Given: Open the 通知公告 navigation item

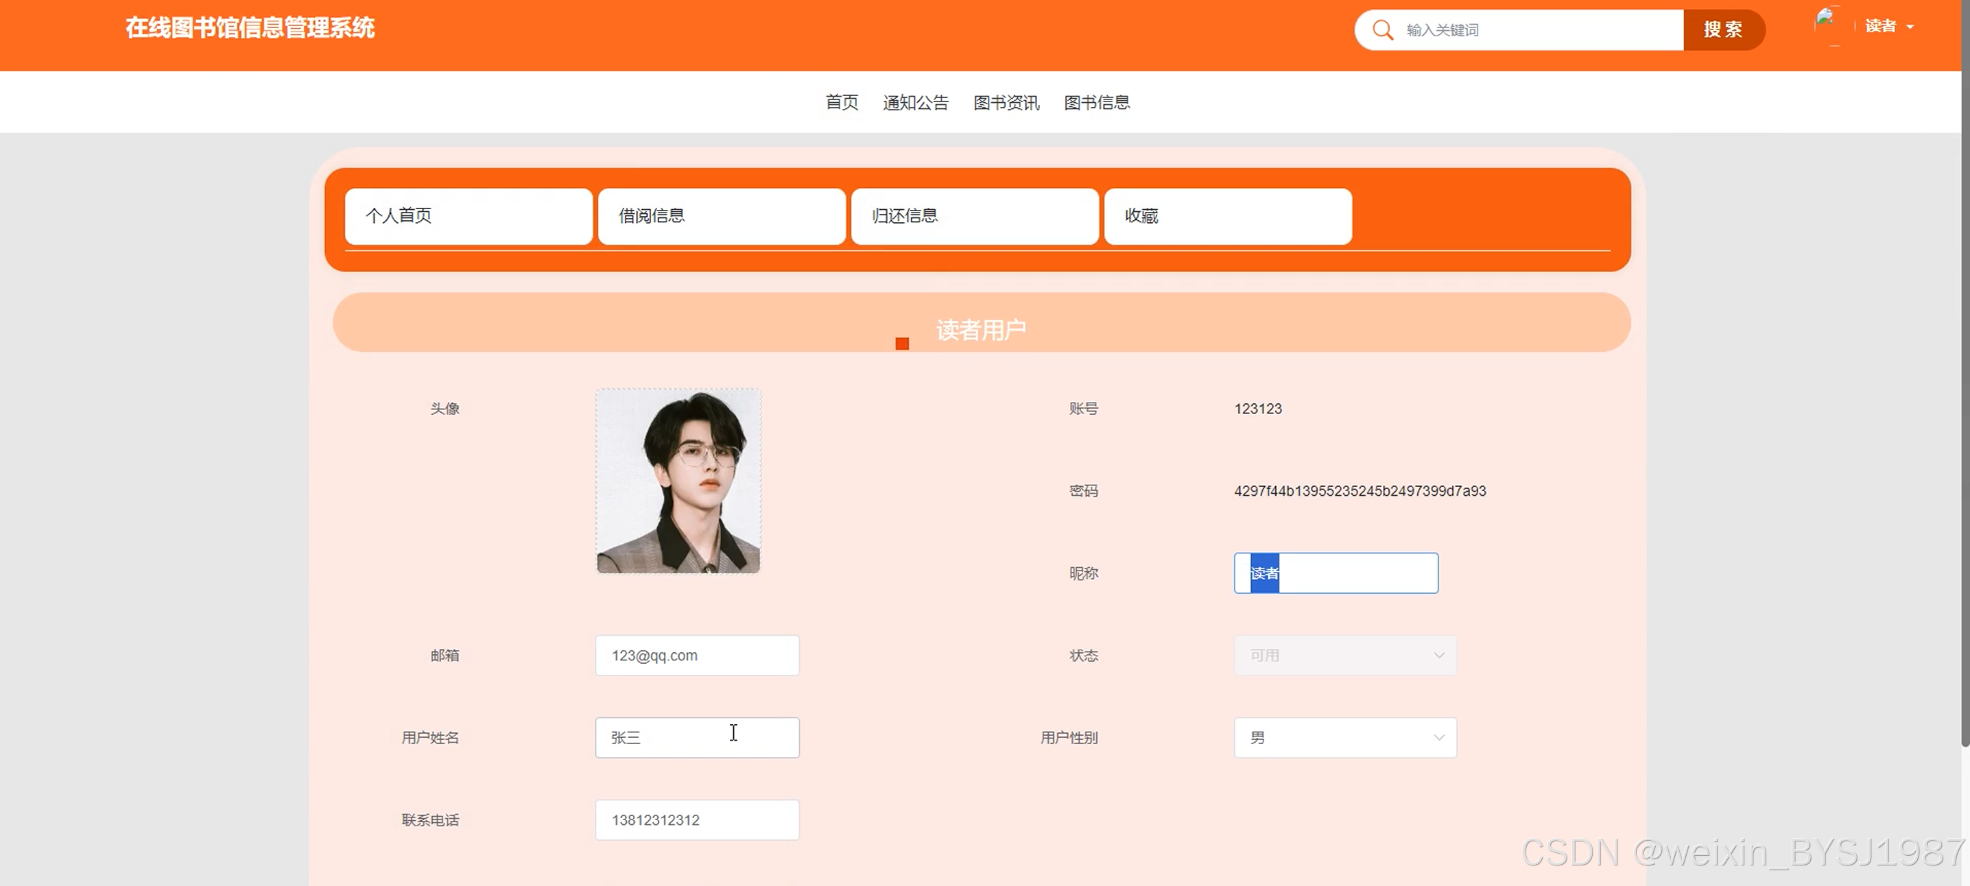Looking at the screenshot, I should click(x=916, y=101).
